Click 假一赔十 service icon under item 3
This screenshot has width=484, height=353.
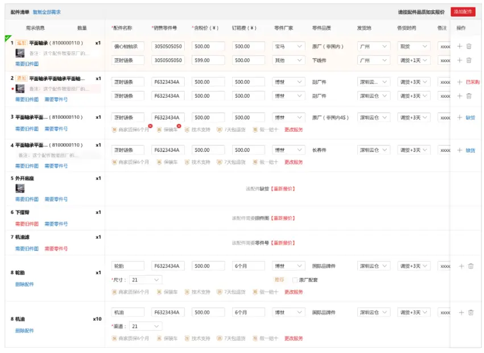(x=255, y=130)
